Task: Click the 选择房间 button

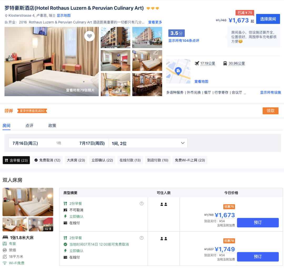Action: (268, 19)
